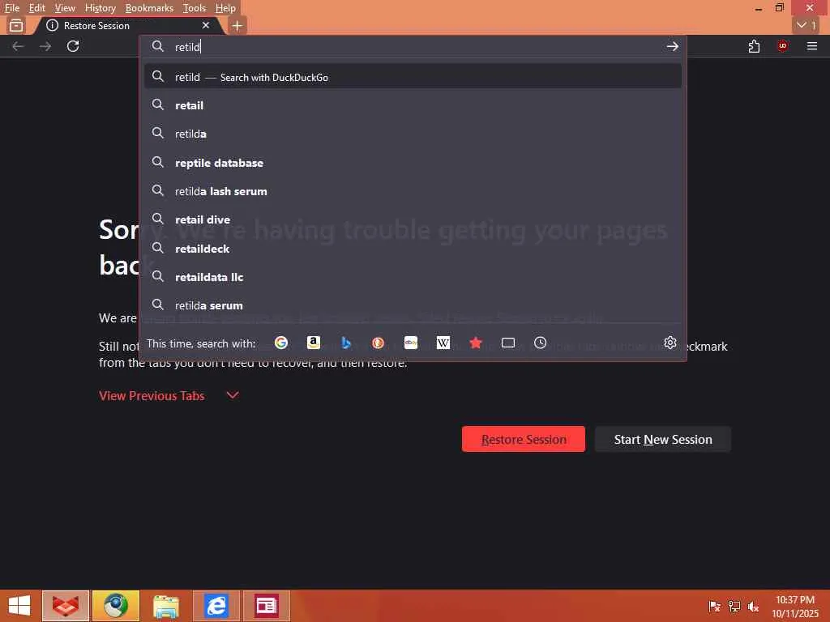The image size is (830, 622).
Task: Click Start New Session button
Action: [663, 439]
